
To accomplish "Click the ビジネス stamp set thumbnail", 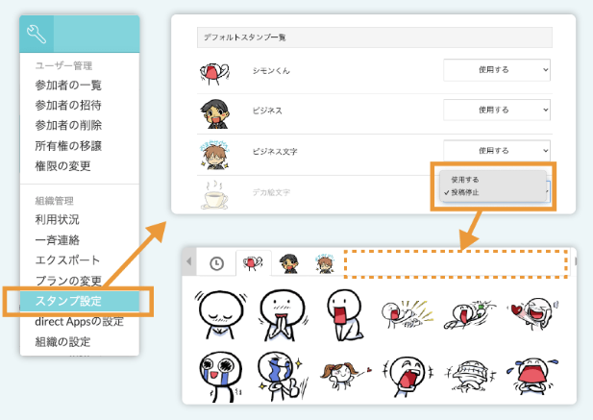I will (x=214, y=113).
